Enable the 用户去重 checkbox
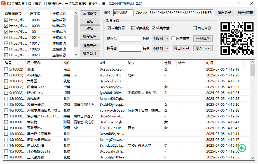 (173, 38)
